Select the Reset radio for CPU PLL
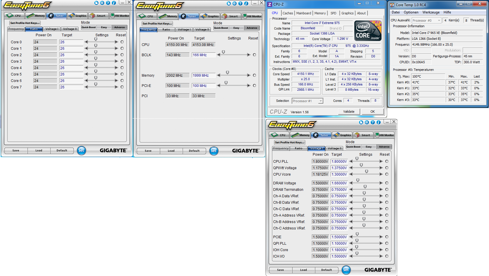The image size is (489, 276). (x=387, y=161)
